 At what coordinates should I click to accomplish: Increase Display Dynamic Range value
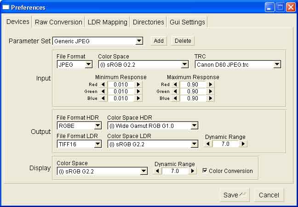click(x=193, y=171)
